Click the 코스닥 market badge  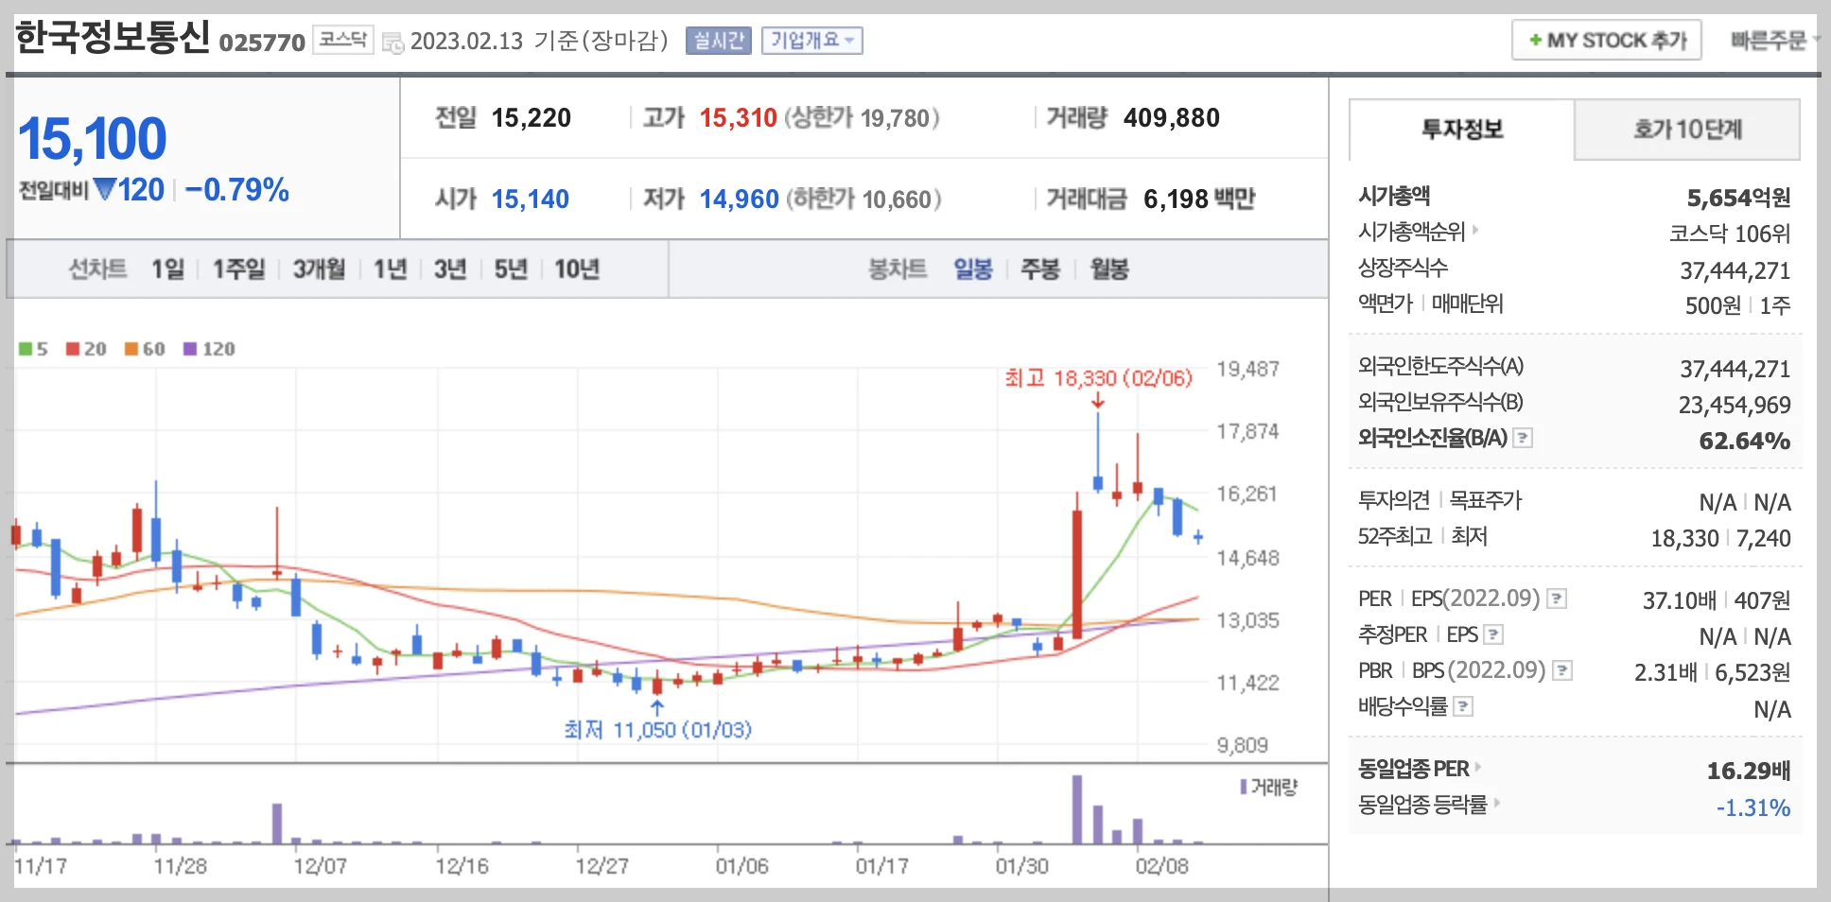pyautogui.click(x=342, y=40)
